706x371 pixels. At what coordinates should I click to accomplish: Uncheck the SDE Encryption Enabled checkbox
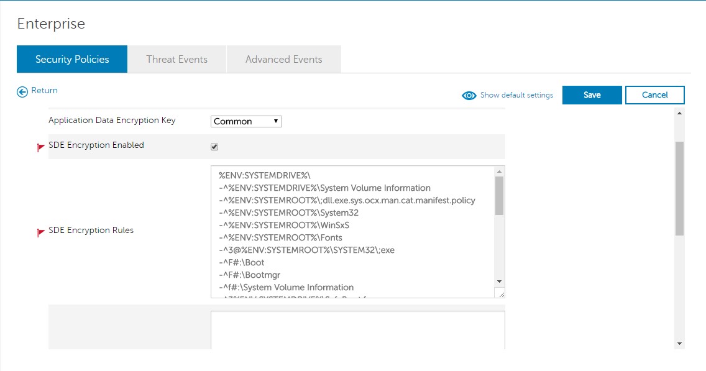214,147
